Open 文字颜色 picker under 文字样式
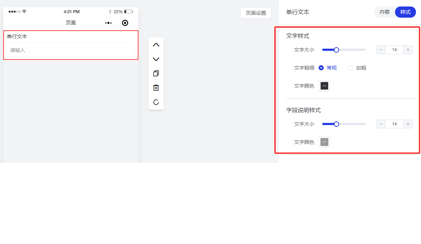Screen dimensions: 421x244 point(324,86)
